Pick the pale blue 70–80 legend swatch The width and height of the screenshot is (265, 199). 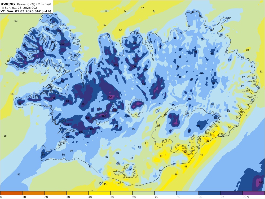click(165, 193)
